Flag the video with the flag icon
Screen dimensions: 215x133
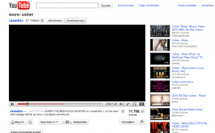pos(142,122)
